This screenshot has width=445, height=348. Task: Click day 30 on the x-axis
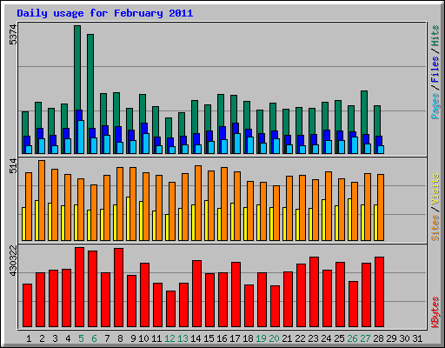[x=404, y=338]
